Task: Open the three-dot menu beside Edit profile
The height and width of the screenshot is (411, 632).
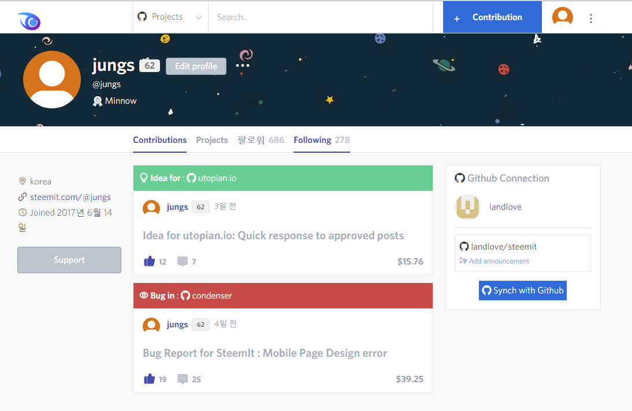Action: point(243,66)
